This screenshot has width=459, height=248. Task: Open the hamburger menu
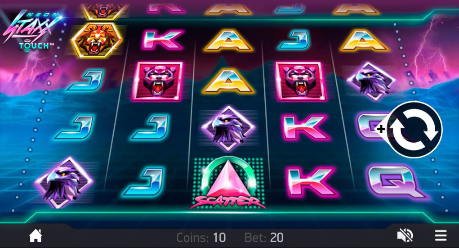coord(441,235)
